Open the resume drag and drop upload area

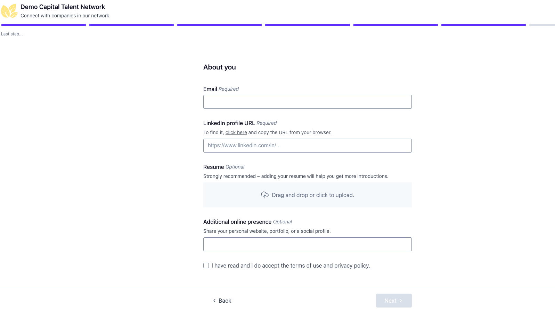308,195
